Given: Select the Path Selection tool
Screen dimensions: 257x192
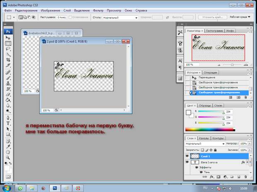Looking at the screenshot, I should [x=8, y=129].
